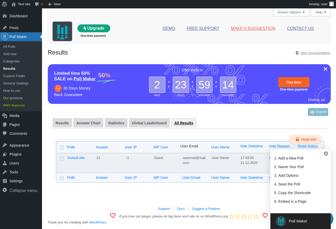Image resolution: width=336 pixels, height=229 pixels.
Task: Open Comments icon in sidebar
Action: tap(5, 134)
